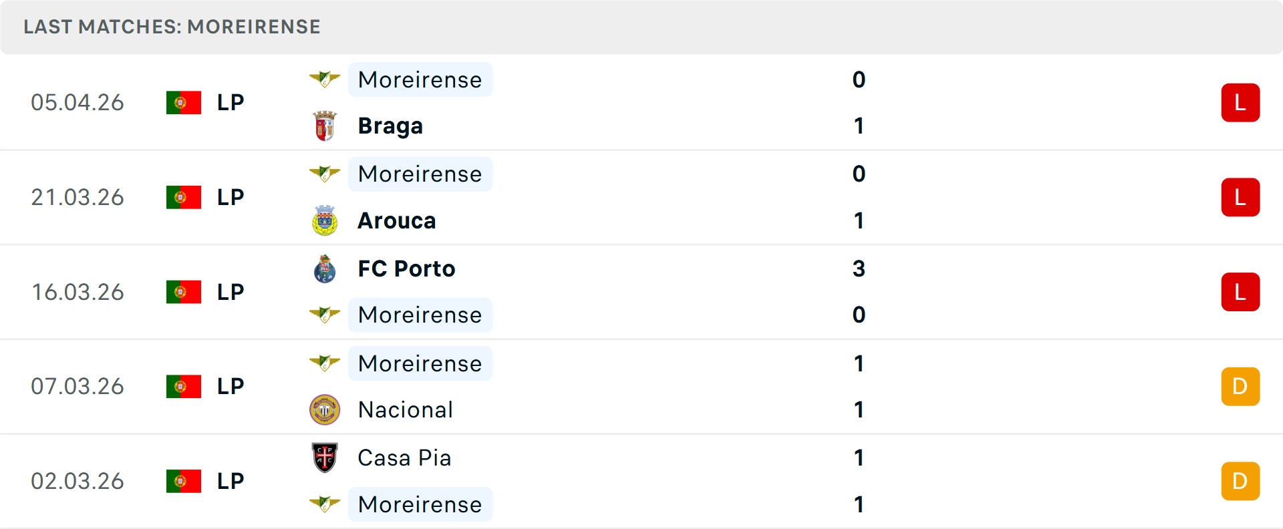1283x529 pixels.
Task: Click the Nacional club badge
Action: point(325,409)
